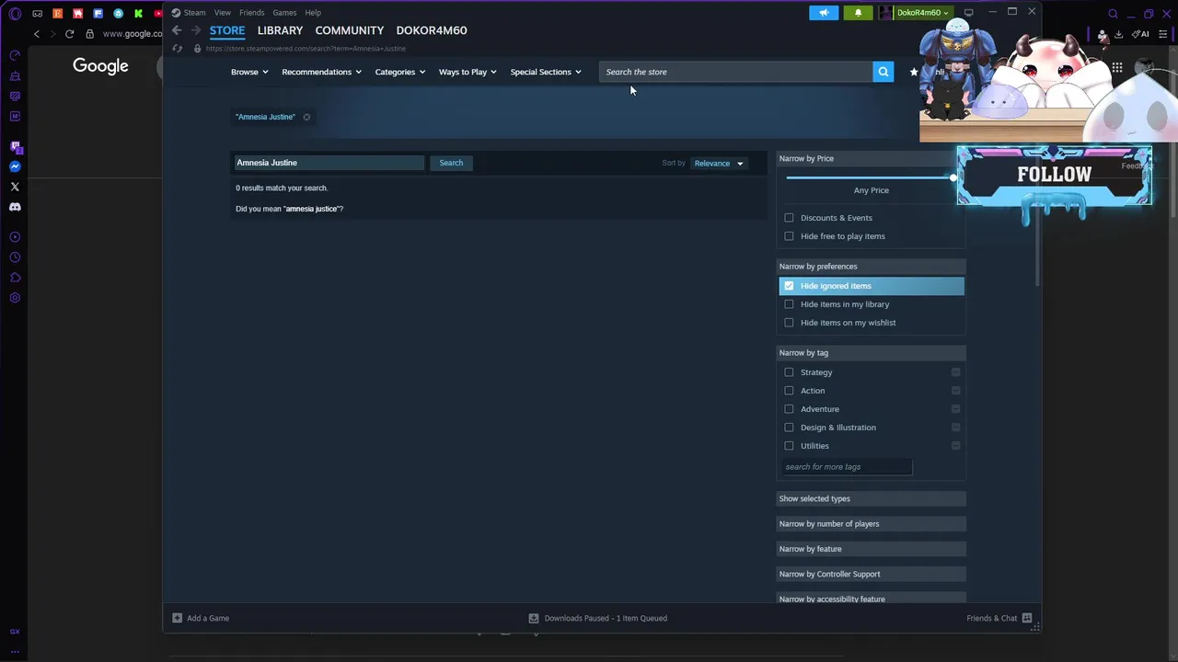This screenshot has height=662, width=1178.
Task: Click the magnifier store search icon
Action: pos(883,72)
